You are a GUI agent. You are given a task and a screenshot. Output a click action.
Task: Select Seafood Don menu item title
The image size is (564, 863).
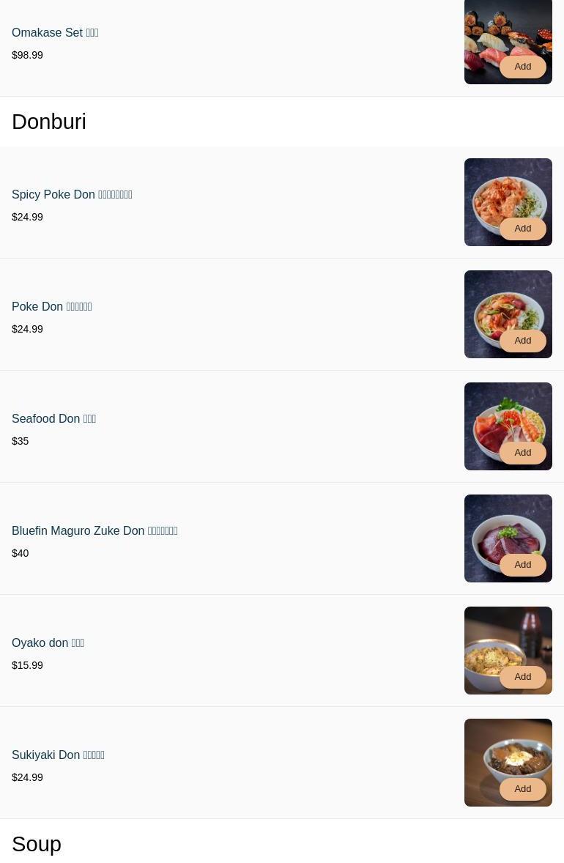pos(53,419)
